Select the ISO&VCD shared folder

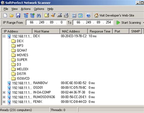[23, 78]
